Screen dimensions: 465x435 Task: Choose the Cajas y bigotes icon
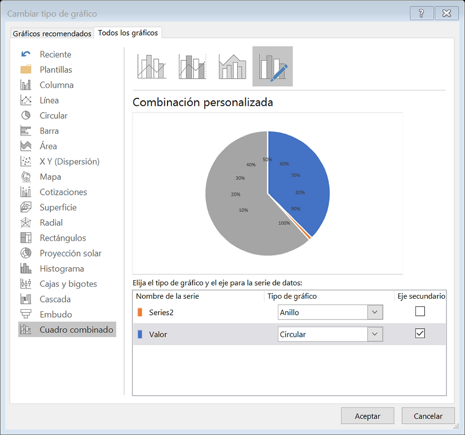[26, 284]
